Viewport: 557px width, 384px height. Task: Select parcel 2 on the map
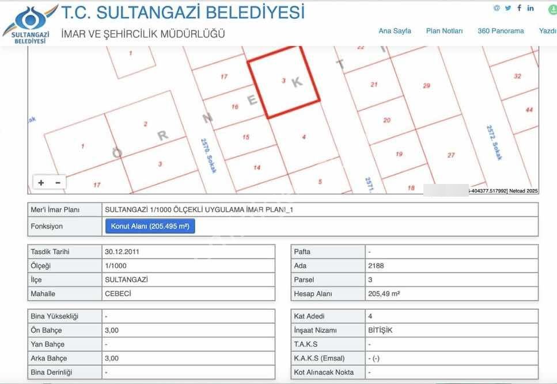(145, 124)
